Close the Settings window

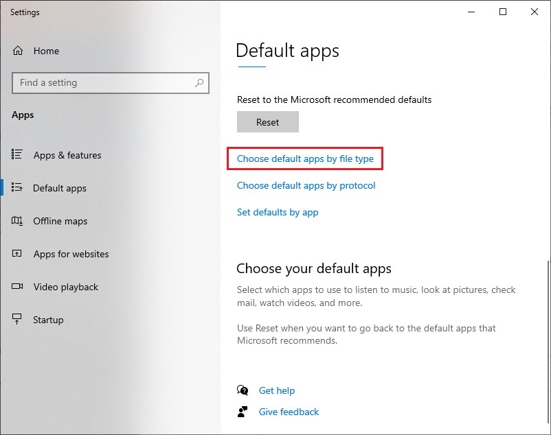click(535, 12)
